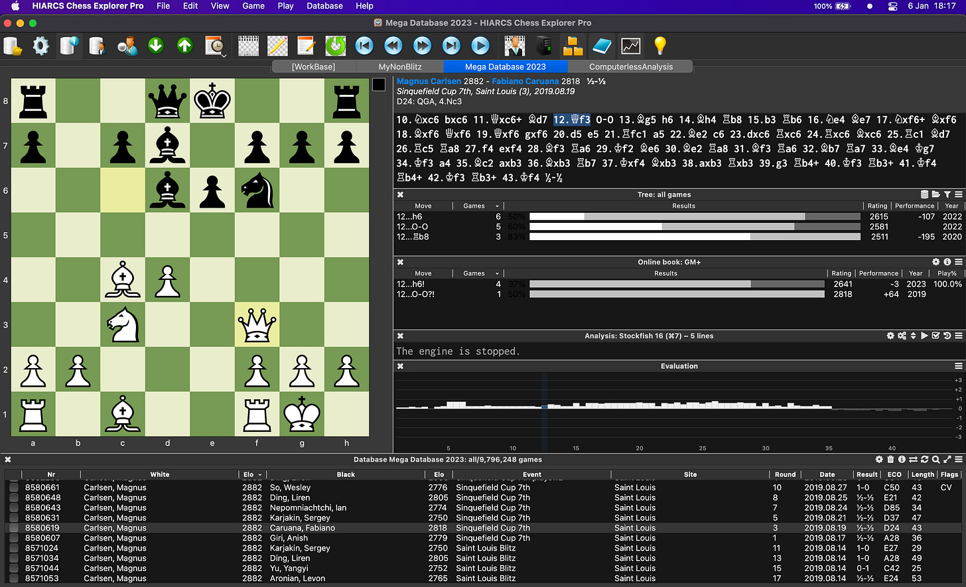Click the Magnus Carlsen player name link

(429, 81)
